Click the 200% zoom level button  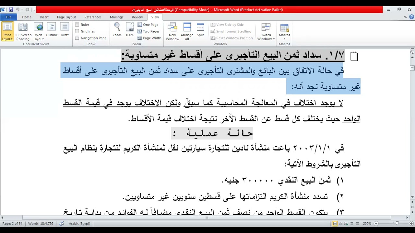click(367, 224)
